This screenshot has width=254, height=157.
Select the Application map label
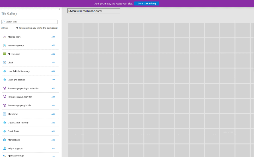(x=16, y=155)
